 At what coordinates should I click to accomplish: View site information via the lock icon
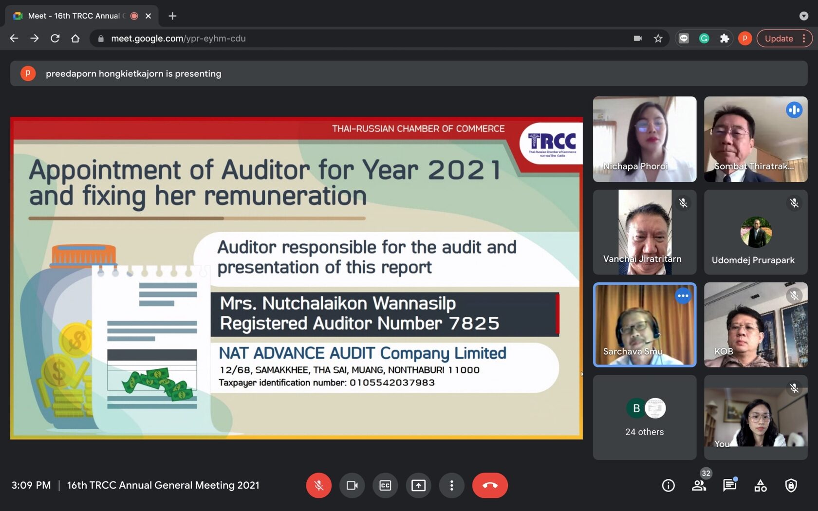point(101,38)
